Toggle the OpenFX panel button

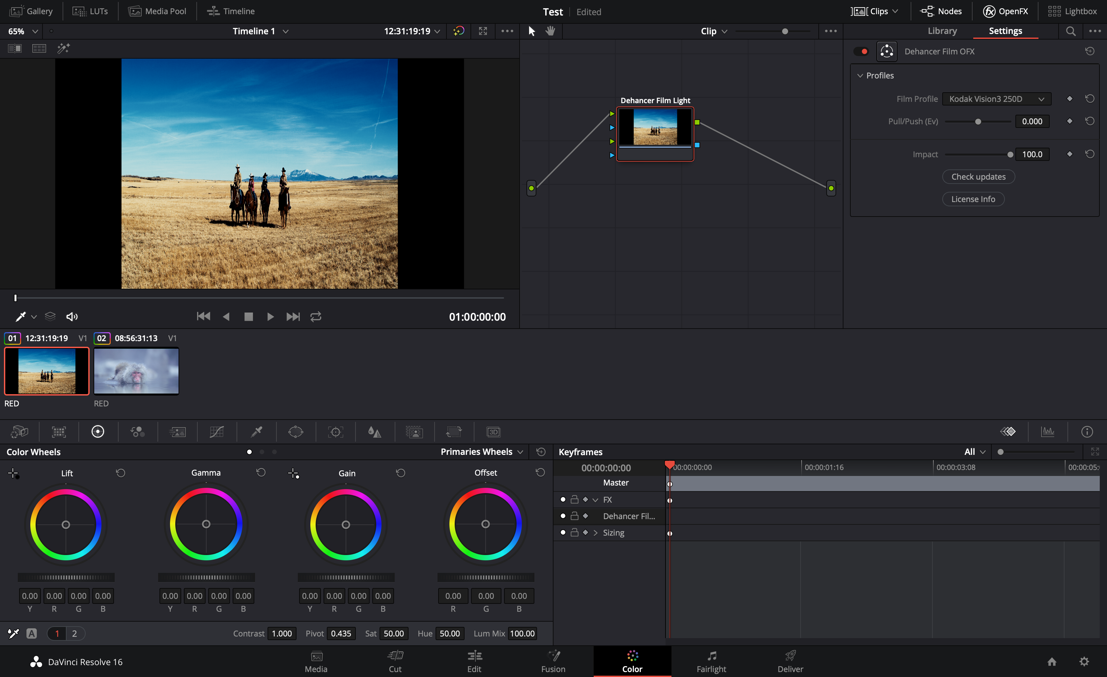coord(1006,11)
